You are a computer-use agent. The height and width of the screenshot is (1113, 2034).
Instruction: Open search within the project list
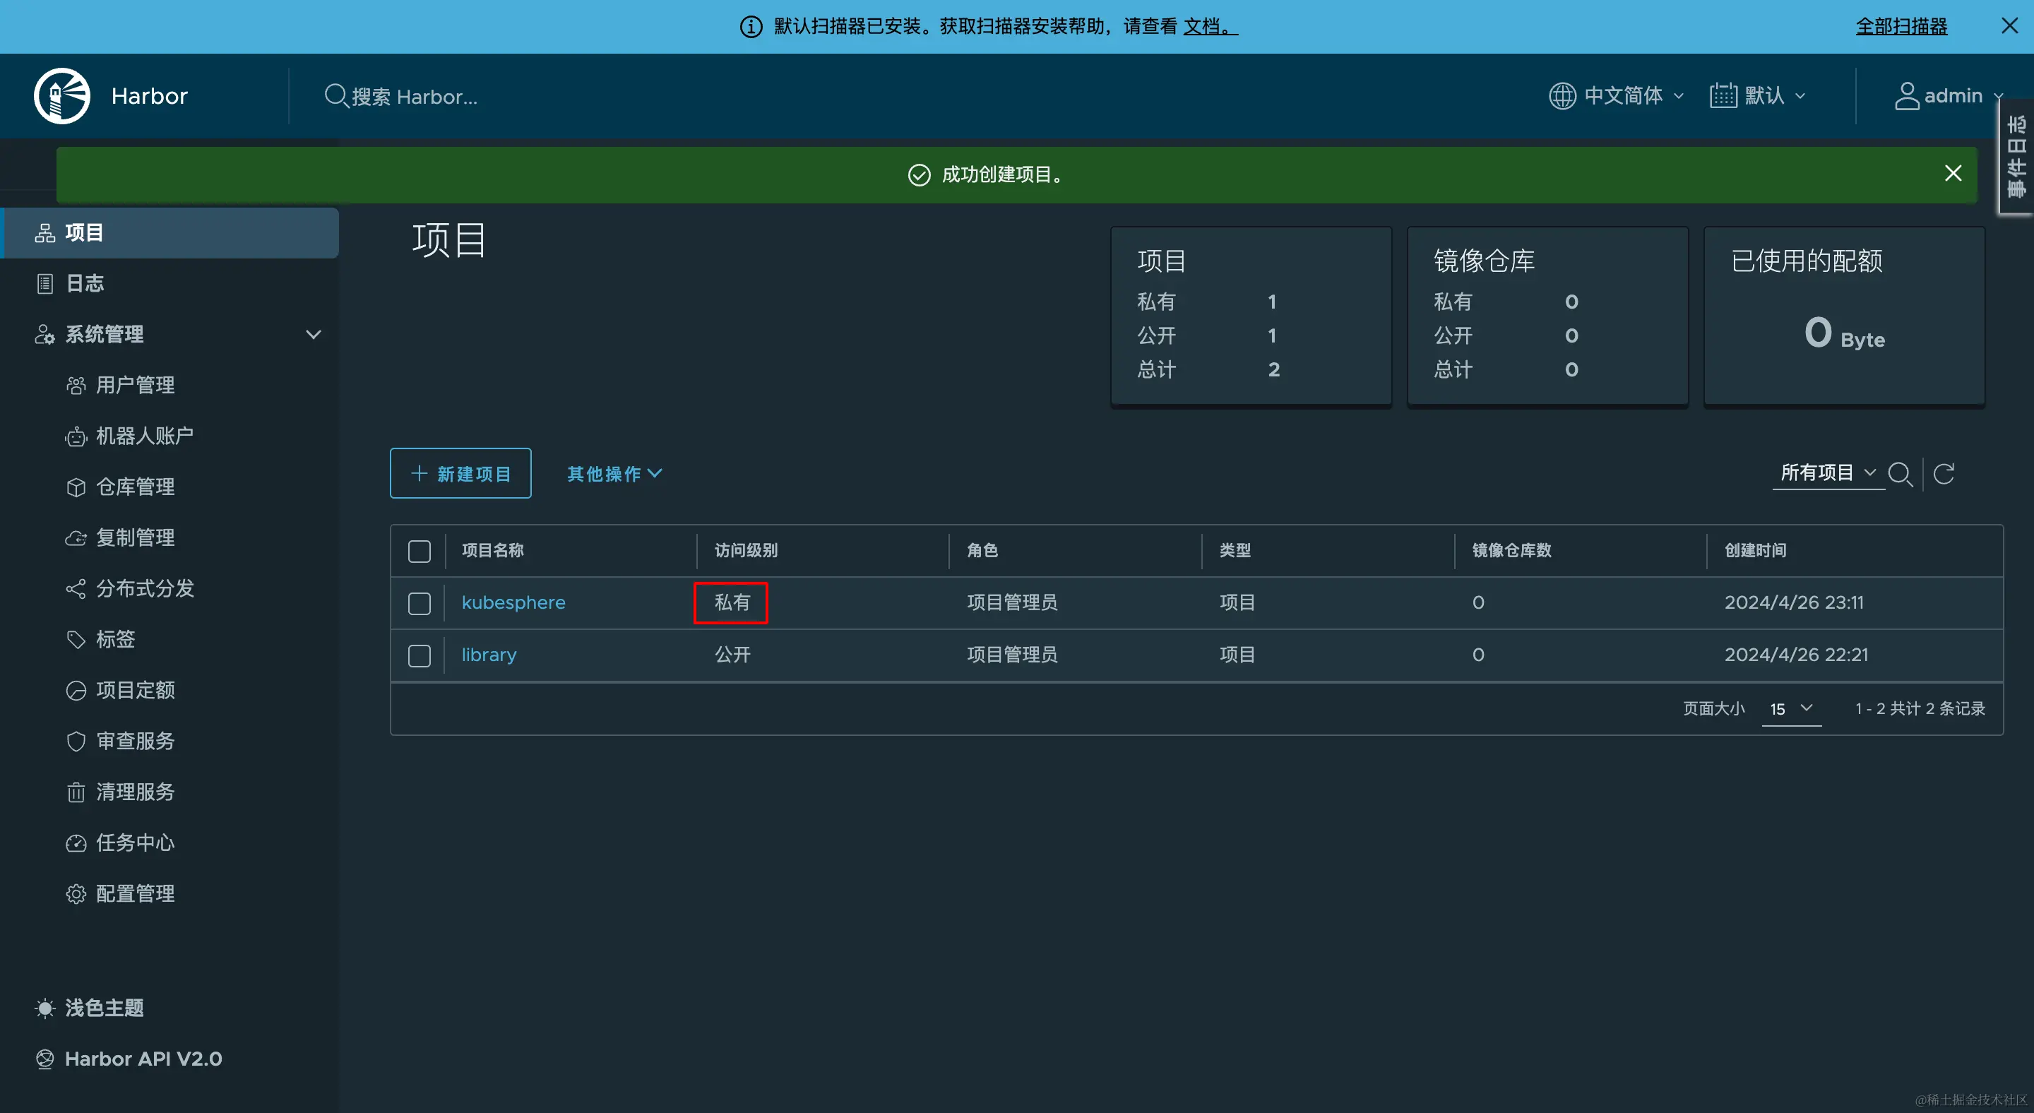coord(1901,474)
